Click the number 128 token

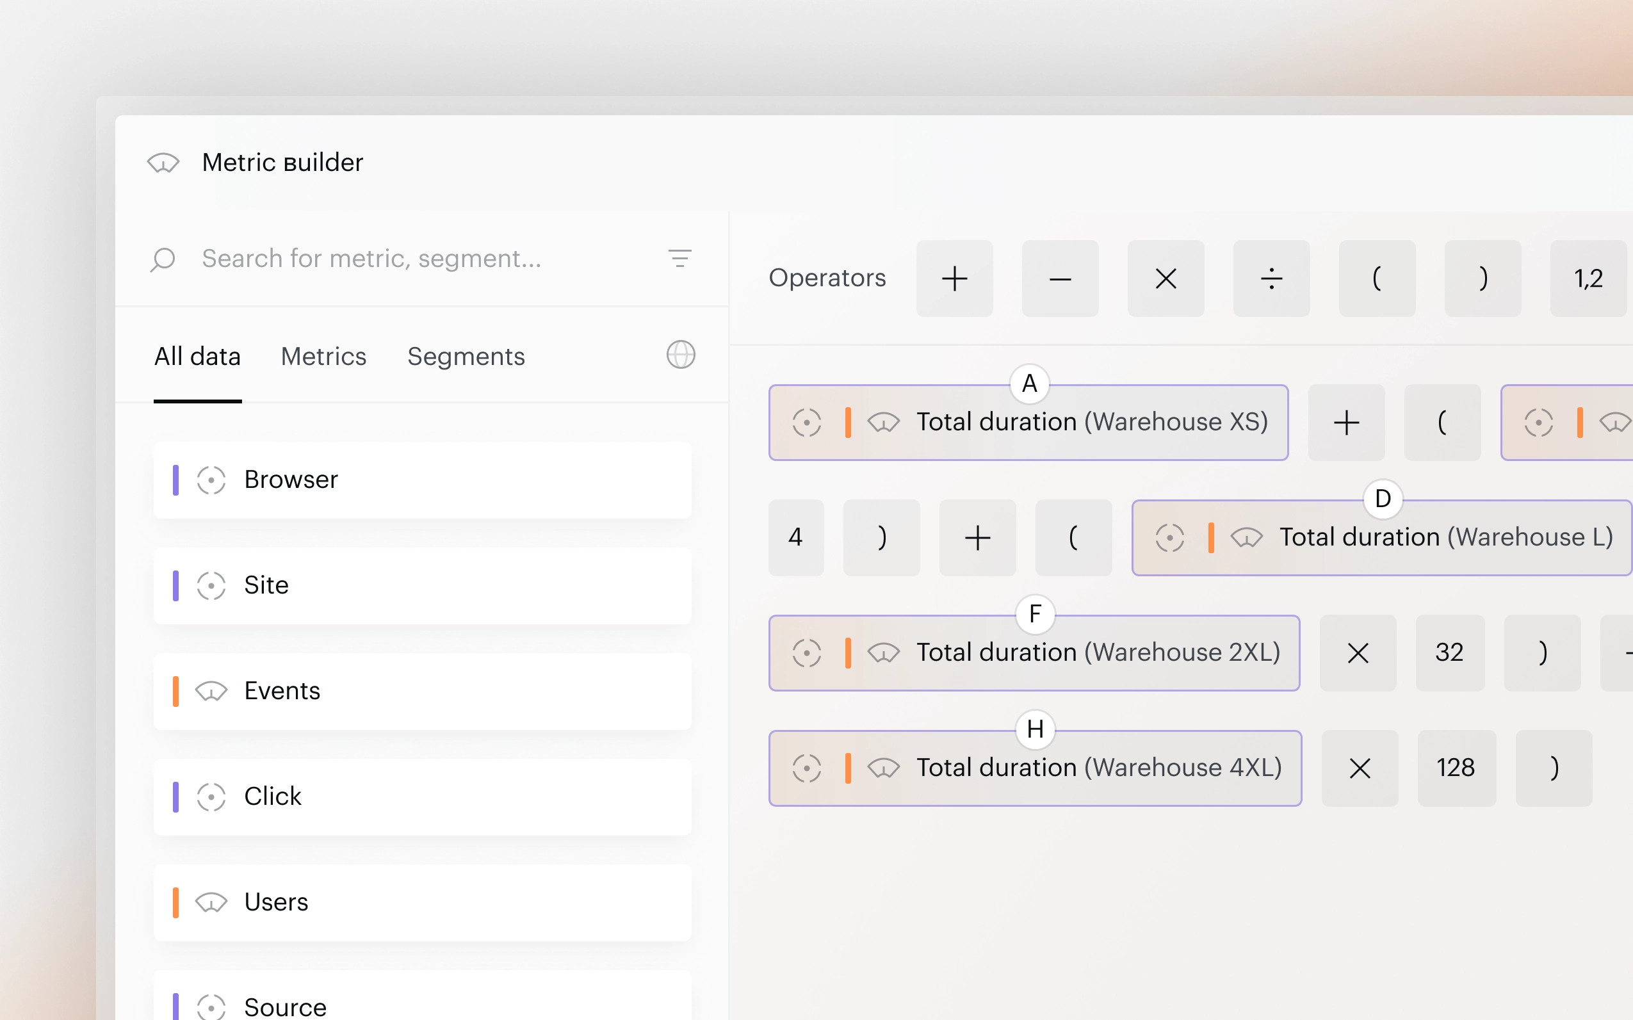point(1456,768)
